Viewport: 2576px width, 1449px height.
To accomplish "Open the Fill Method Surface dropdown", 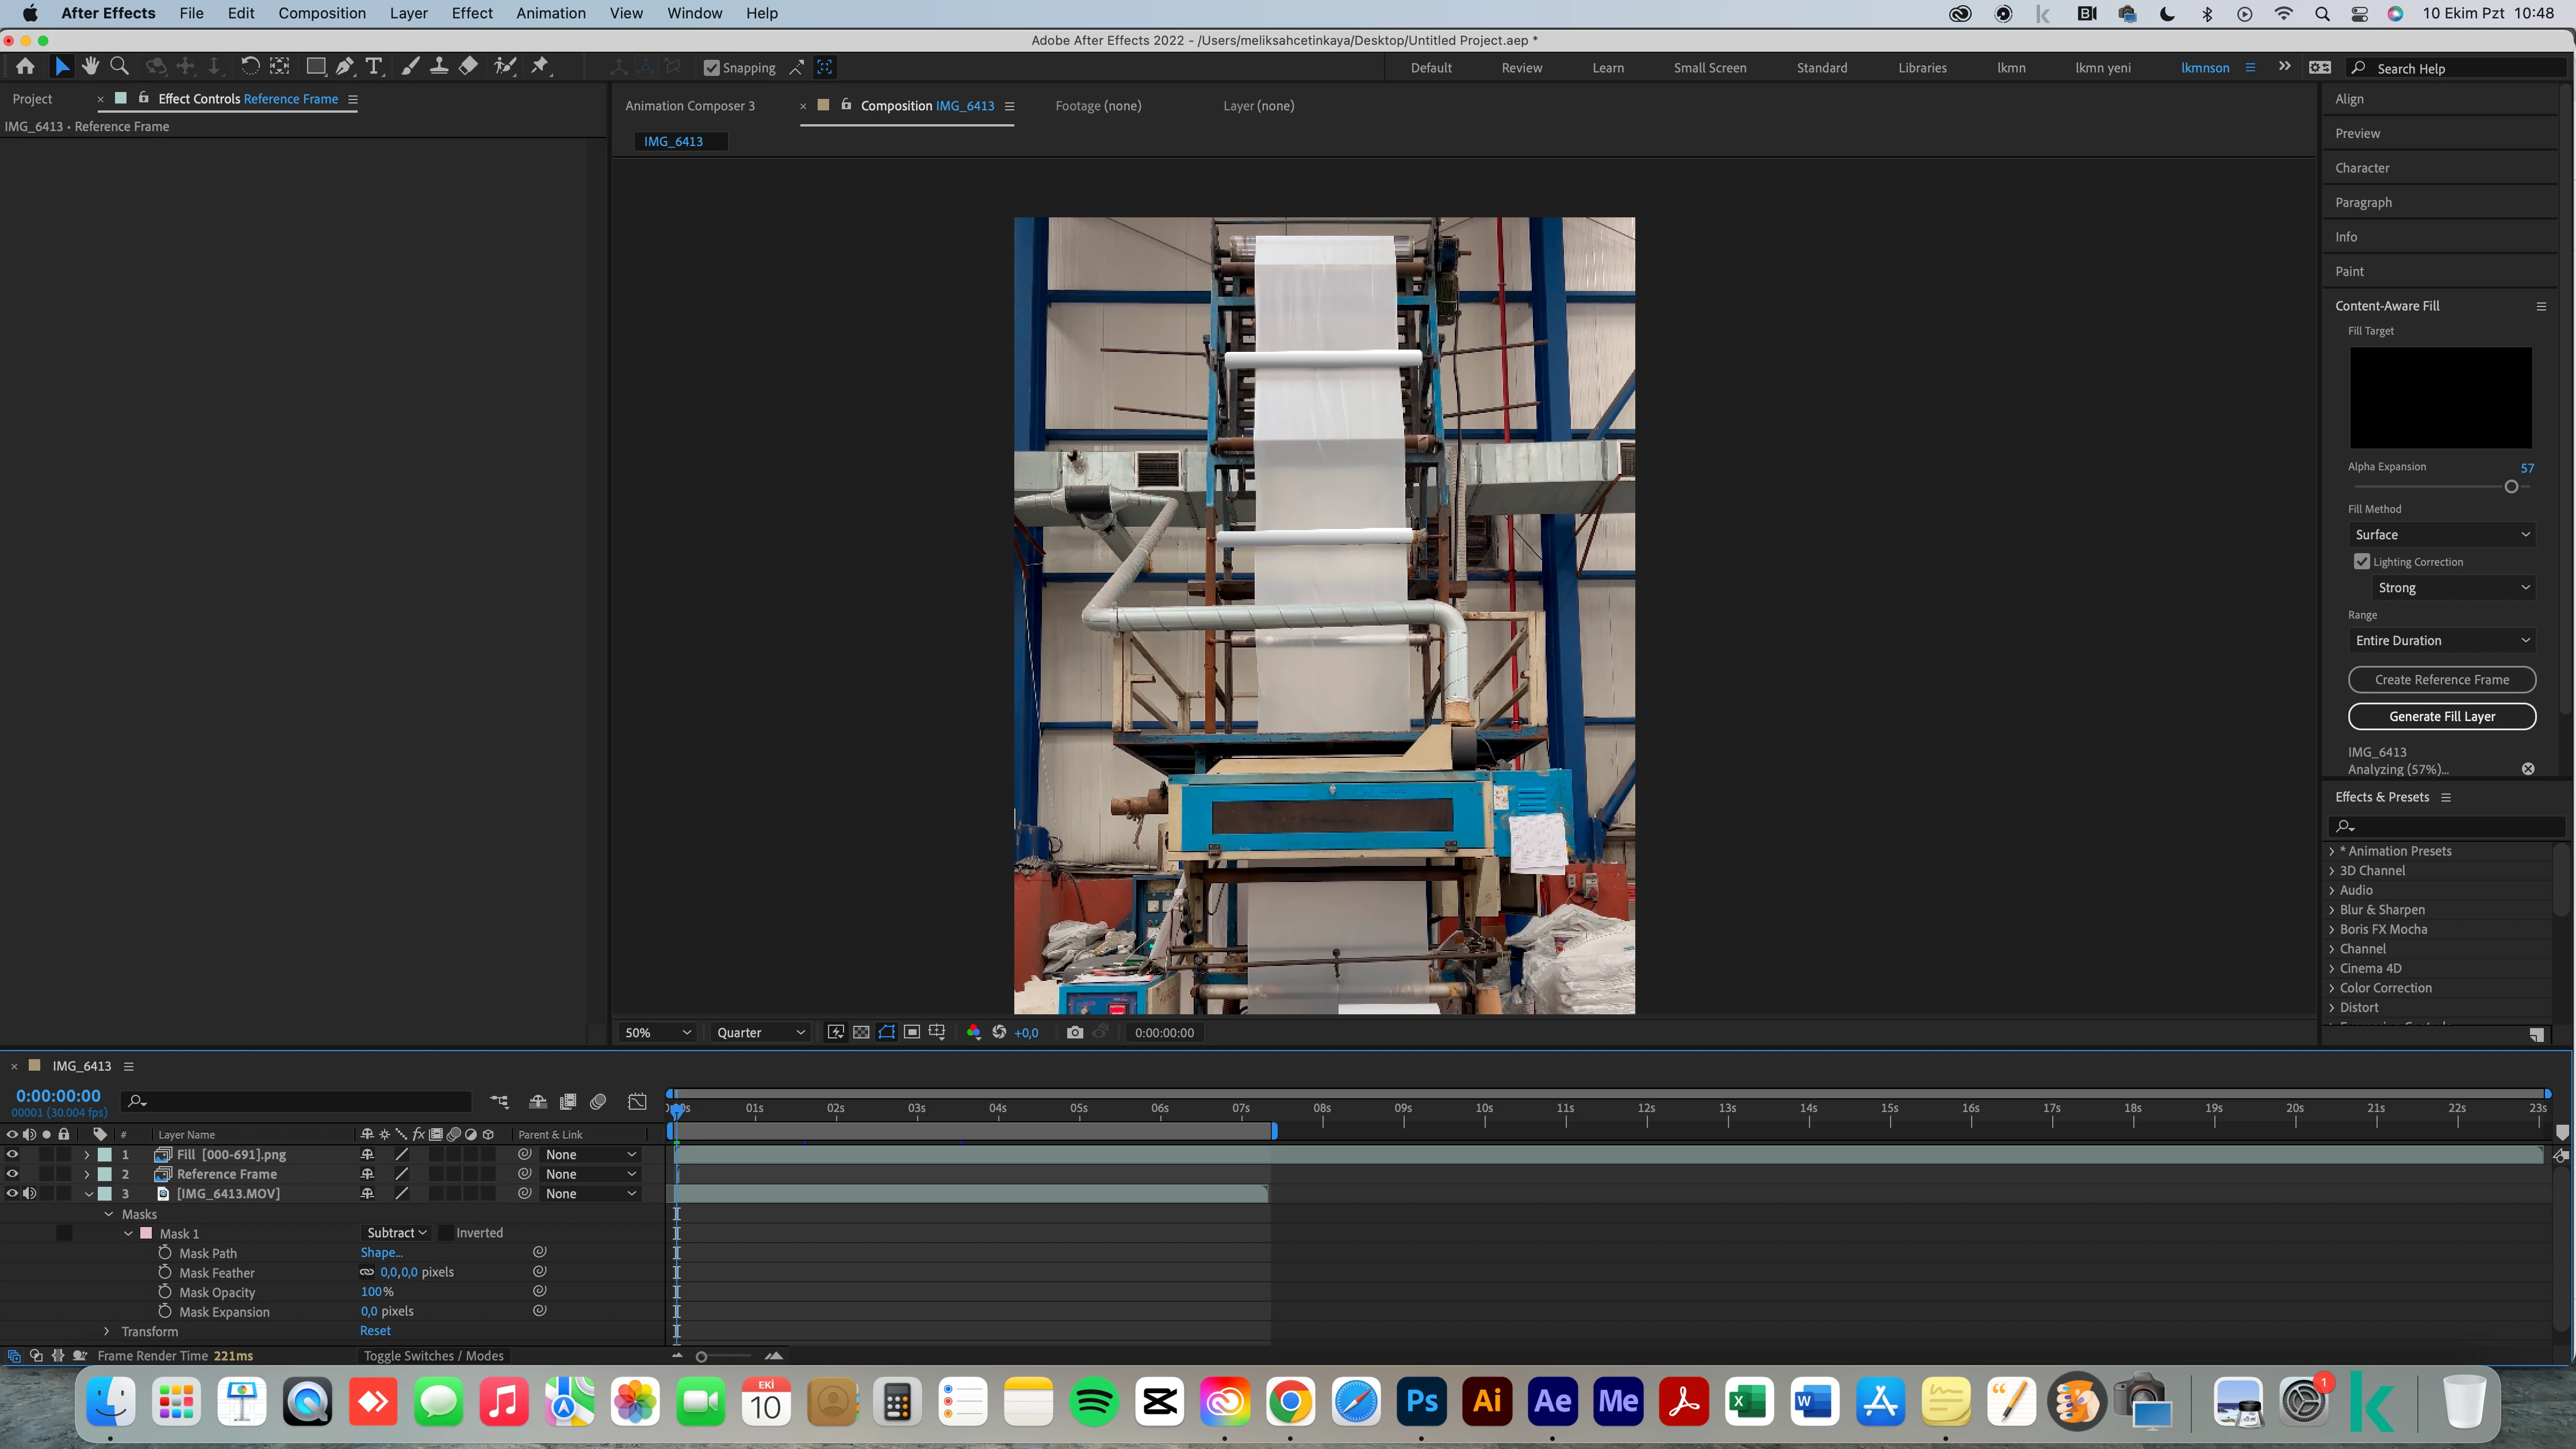I will tap(2441, 535).
